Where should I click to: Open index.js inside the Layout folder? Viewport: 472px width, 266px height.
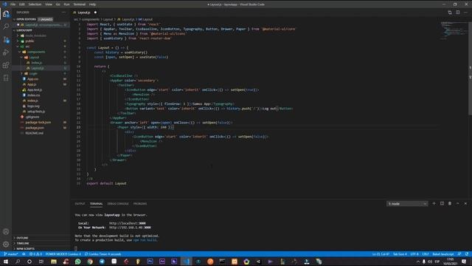coord(36,63)
